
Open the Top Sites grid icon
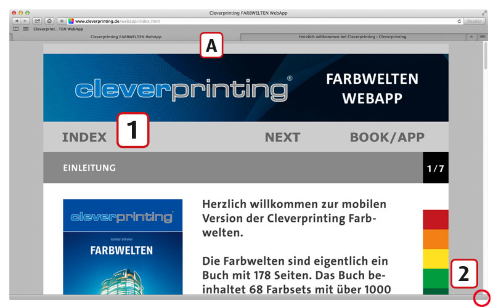point(26,29)
